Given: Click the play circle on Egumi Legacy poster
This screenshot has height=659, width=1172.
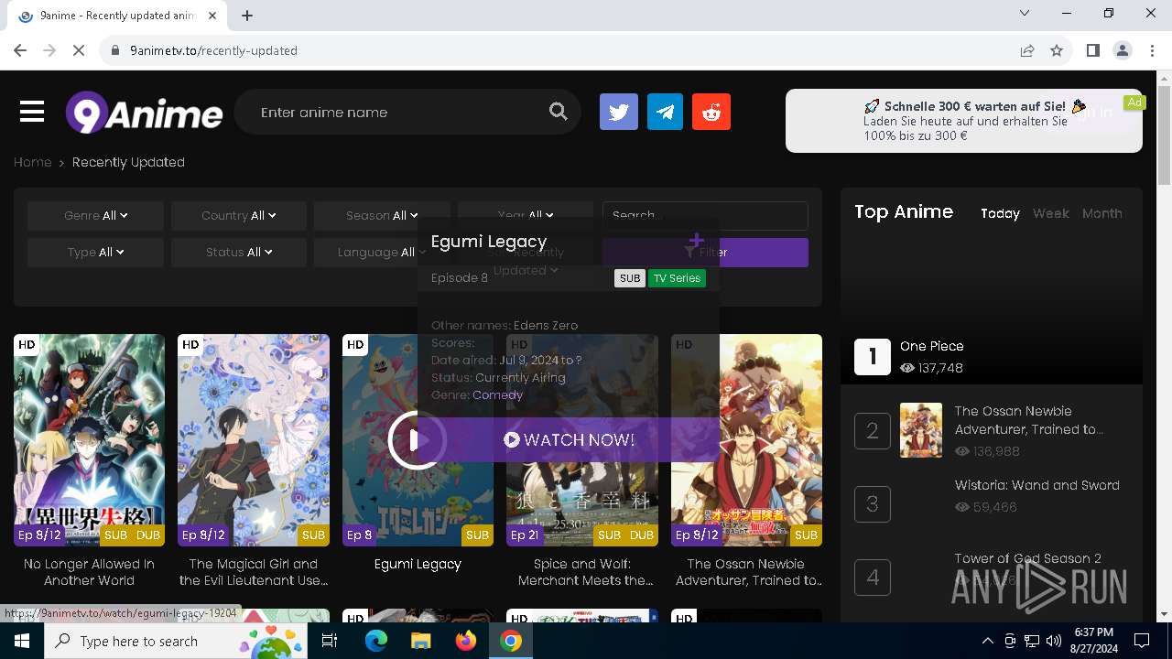Looking at the screenshot, I should [x=417, y=440].
